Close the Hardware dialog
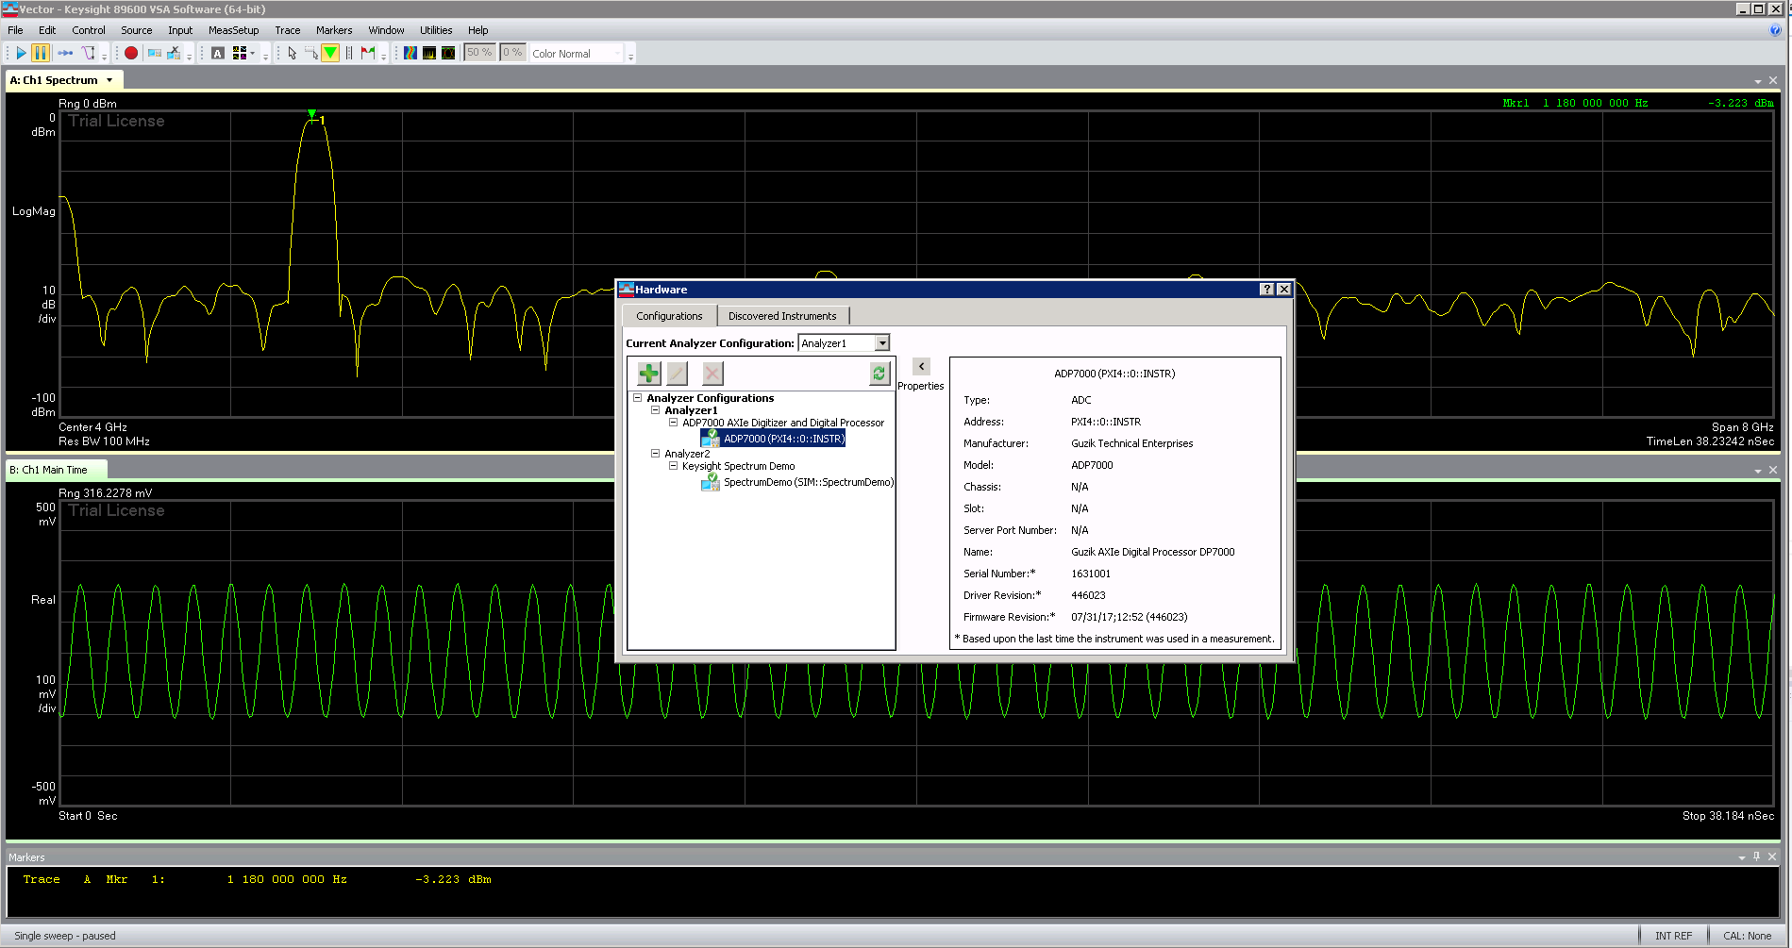The height and width of the screenshot is (948, 1792). (1284, 290)
